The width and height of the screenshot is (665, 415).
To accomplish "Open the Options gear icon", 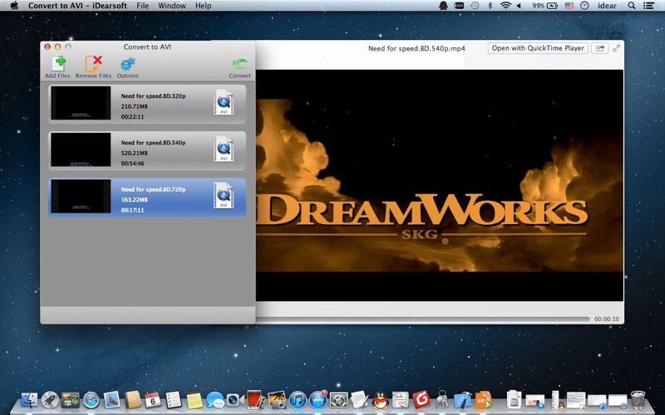I will click(x=127, y=64).
